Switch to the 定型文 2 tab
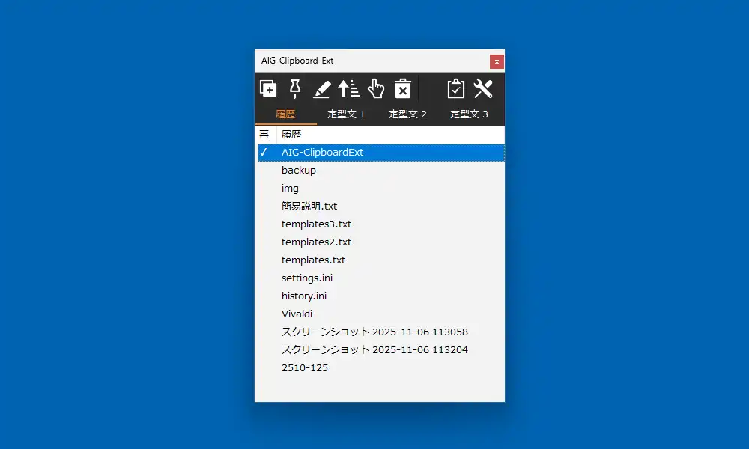 (408, 115)
